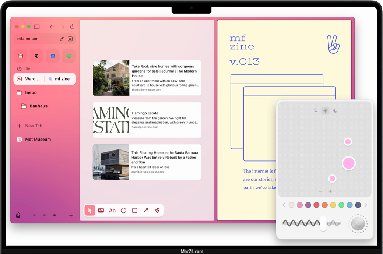Viewport: 383px width, 254px height.
Task: Click New Tab in sidebar
Action: pos(33,126)
